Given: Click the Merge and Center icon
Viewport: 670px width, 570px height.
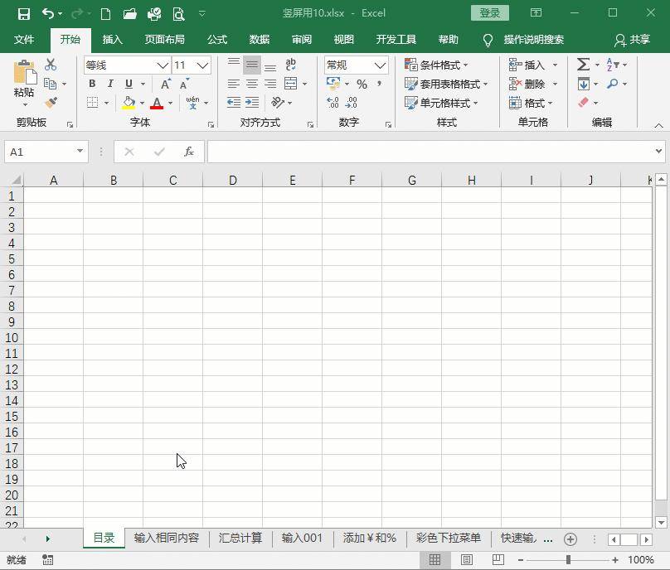Looking at the screenshot, I should pos(290,84).
